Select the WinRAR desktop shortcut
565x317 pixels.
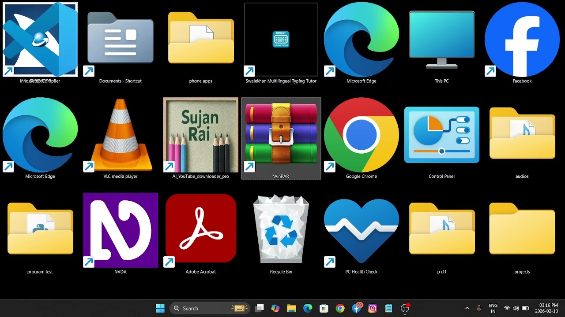(281, 138)
